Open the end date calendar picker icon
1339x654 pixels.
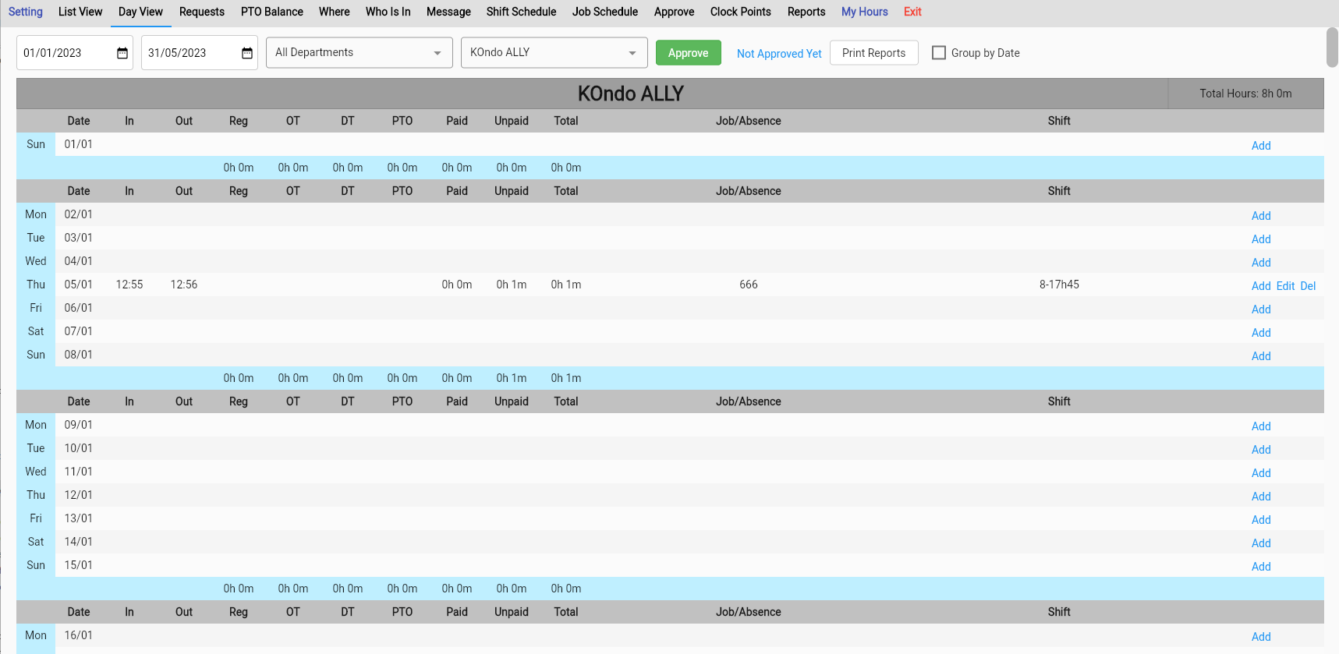point(247,53)
